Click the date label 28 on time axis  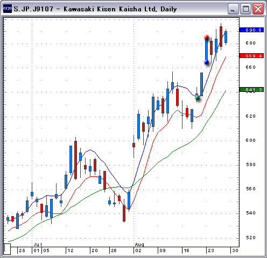click(22, 250)
